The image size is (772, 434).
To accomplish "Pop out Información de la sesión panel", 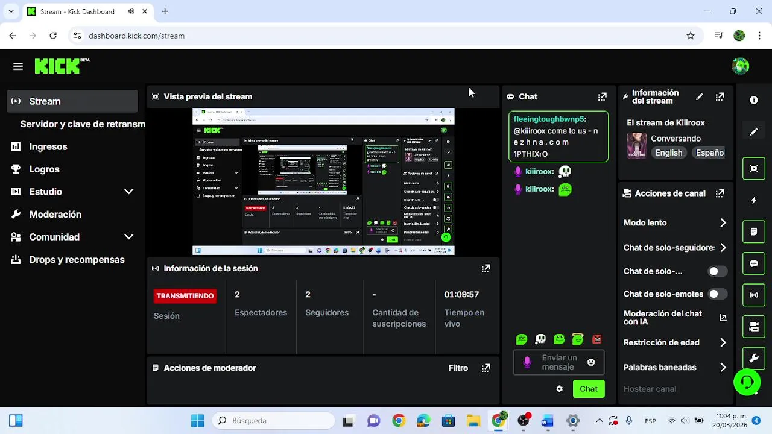I will (x=486, y=268).
